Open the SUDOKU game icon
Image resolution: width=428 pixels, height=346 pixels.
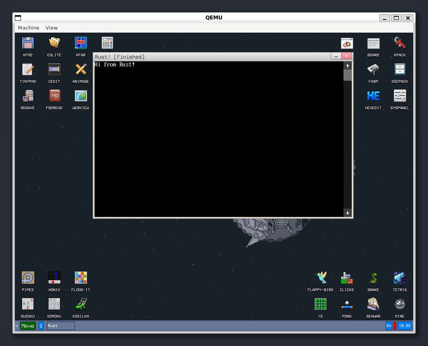click(x=28, y=304)
